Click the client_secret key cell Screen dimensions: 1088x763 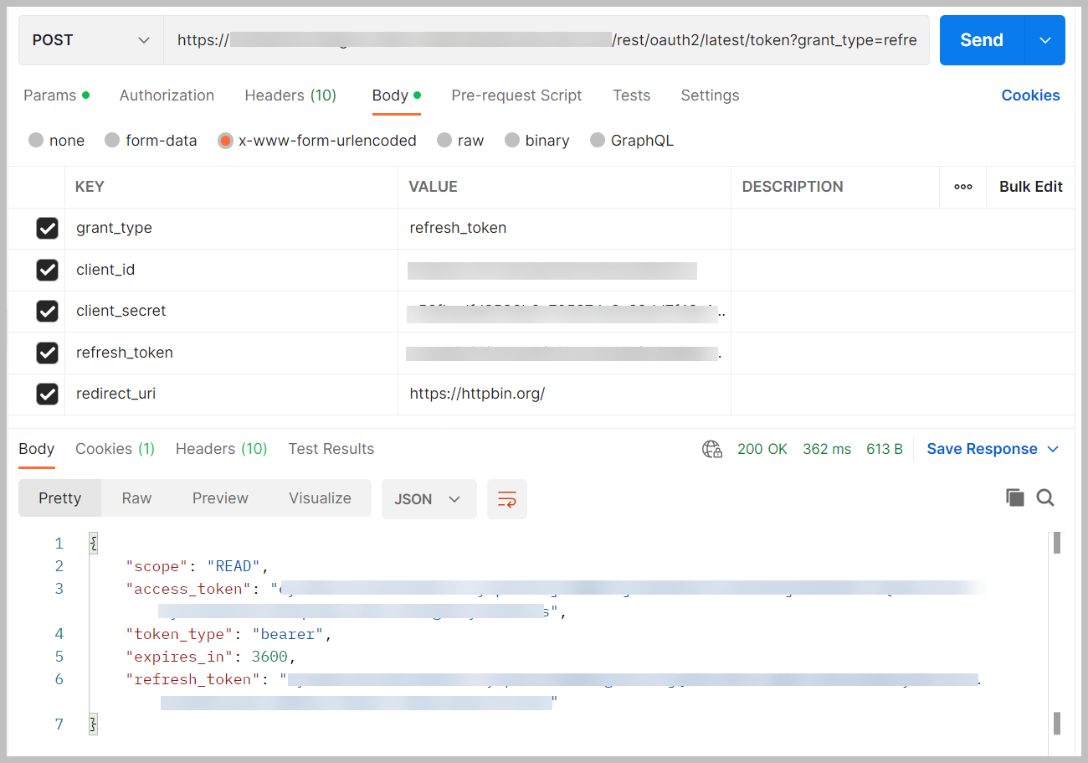point(231,311)
